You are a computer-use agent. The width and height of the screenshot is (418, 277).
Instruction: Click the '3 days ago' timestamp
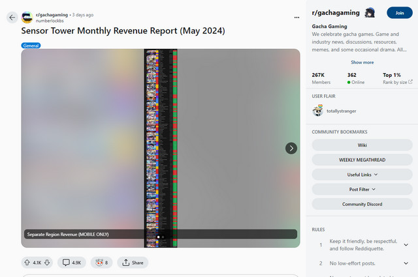83,15
